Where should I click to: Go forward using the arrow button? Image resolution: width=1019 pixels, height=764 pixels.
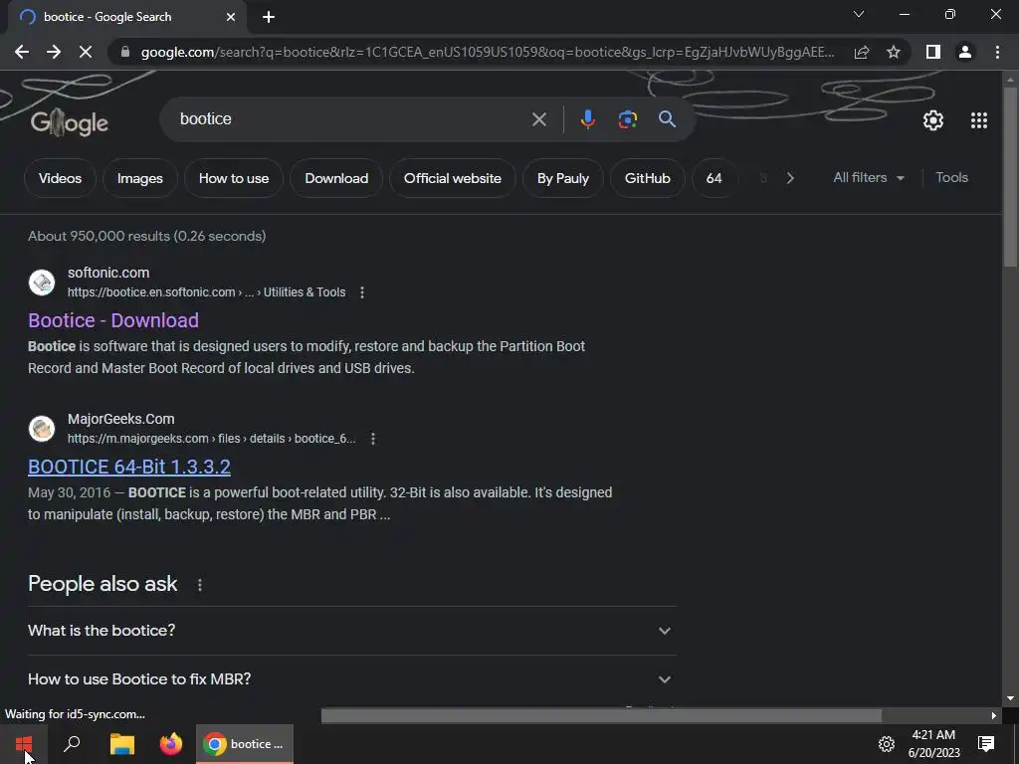tap(54, 52)
